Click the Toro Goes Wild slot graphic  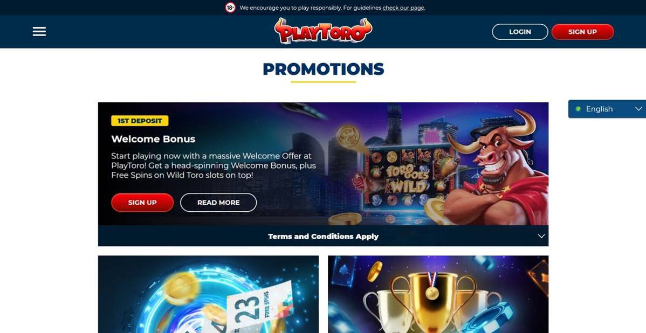406,177
